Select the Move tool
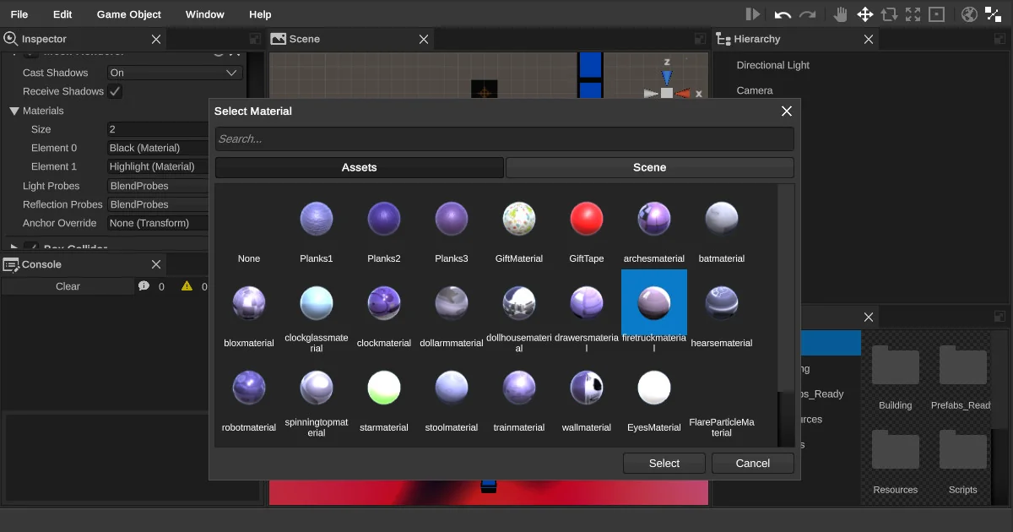1013x532 pixels. 865,14
